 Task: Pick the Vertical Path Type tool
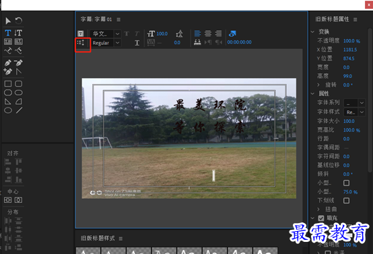coord(19,50)
